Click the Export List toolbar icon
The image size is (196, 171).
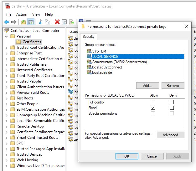click(72, 22)
